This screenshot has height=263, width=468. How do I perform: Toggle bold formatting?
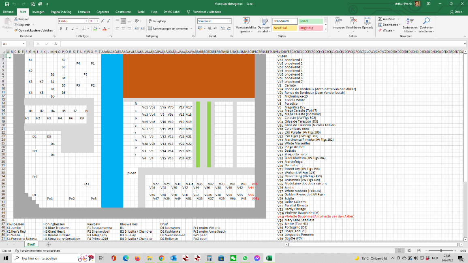(61, 29)
